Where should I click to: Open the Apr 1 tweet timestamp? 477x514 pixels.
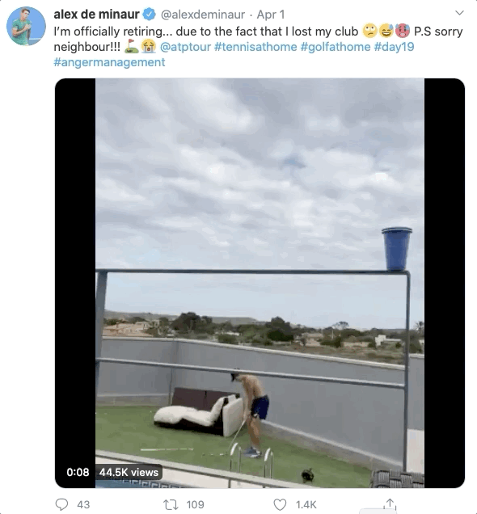point(271,15)
